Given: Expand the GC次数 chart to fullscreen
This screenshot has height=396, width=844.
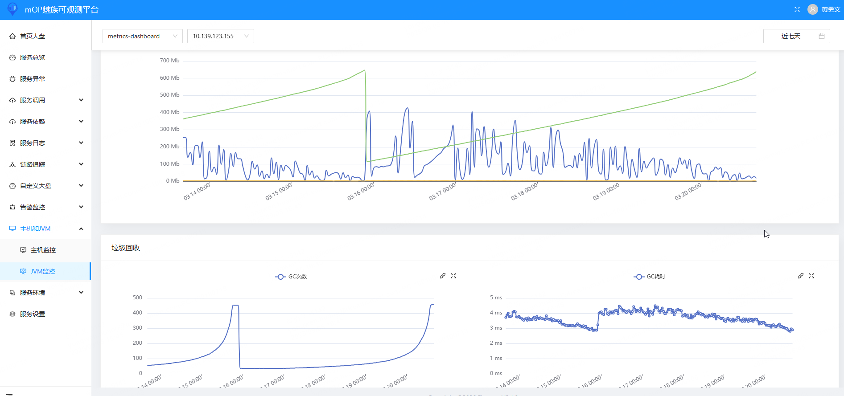Looking at the screenshot, I should point(453,276).
